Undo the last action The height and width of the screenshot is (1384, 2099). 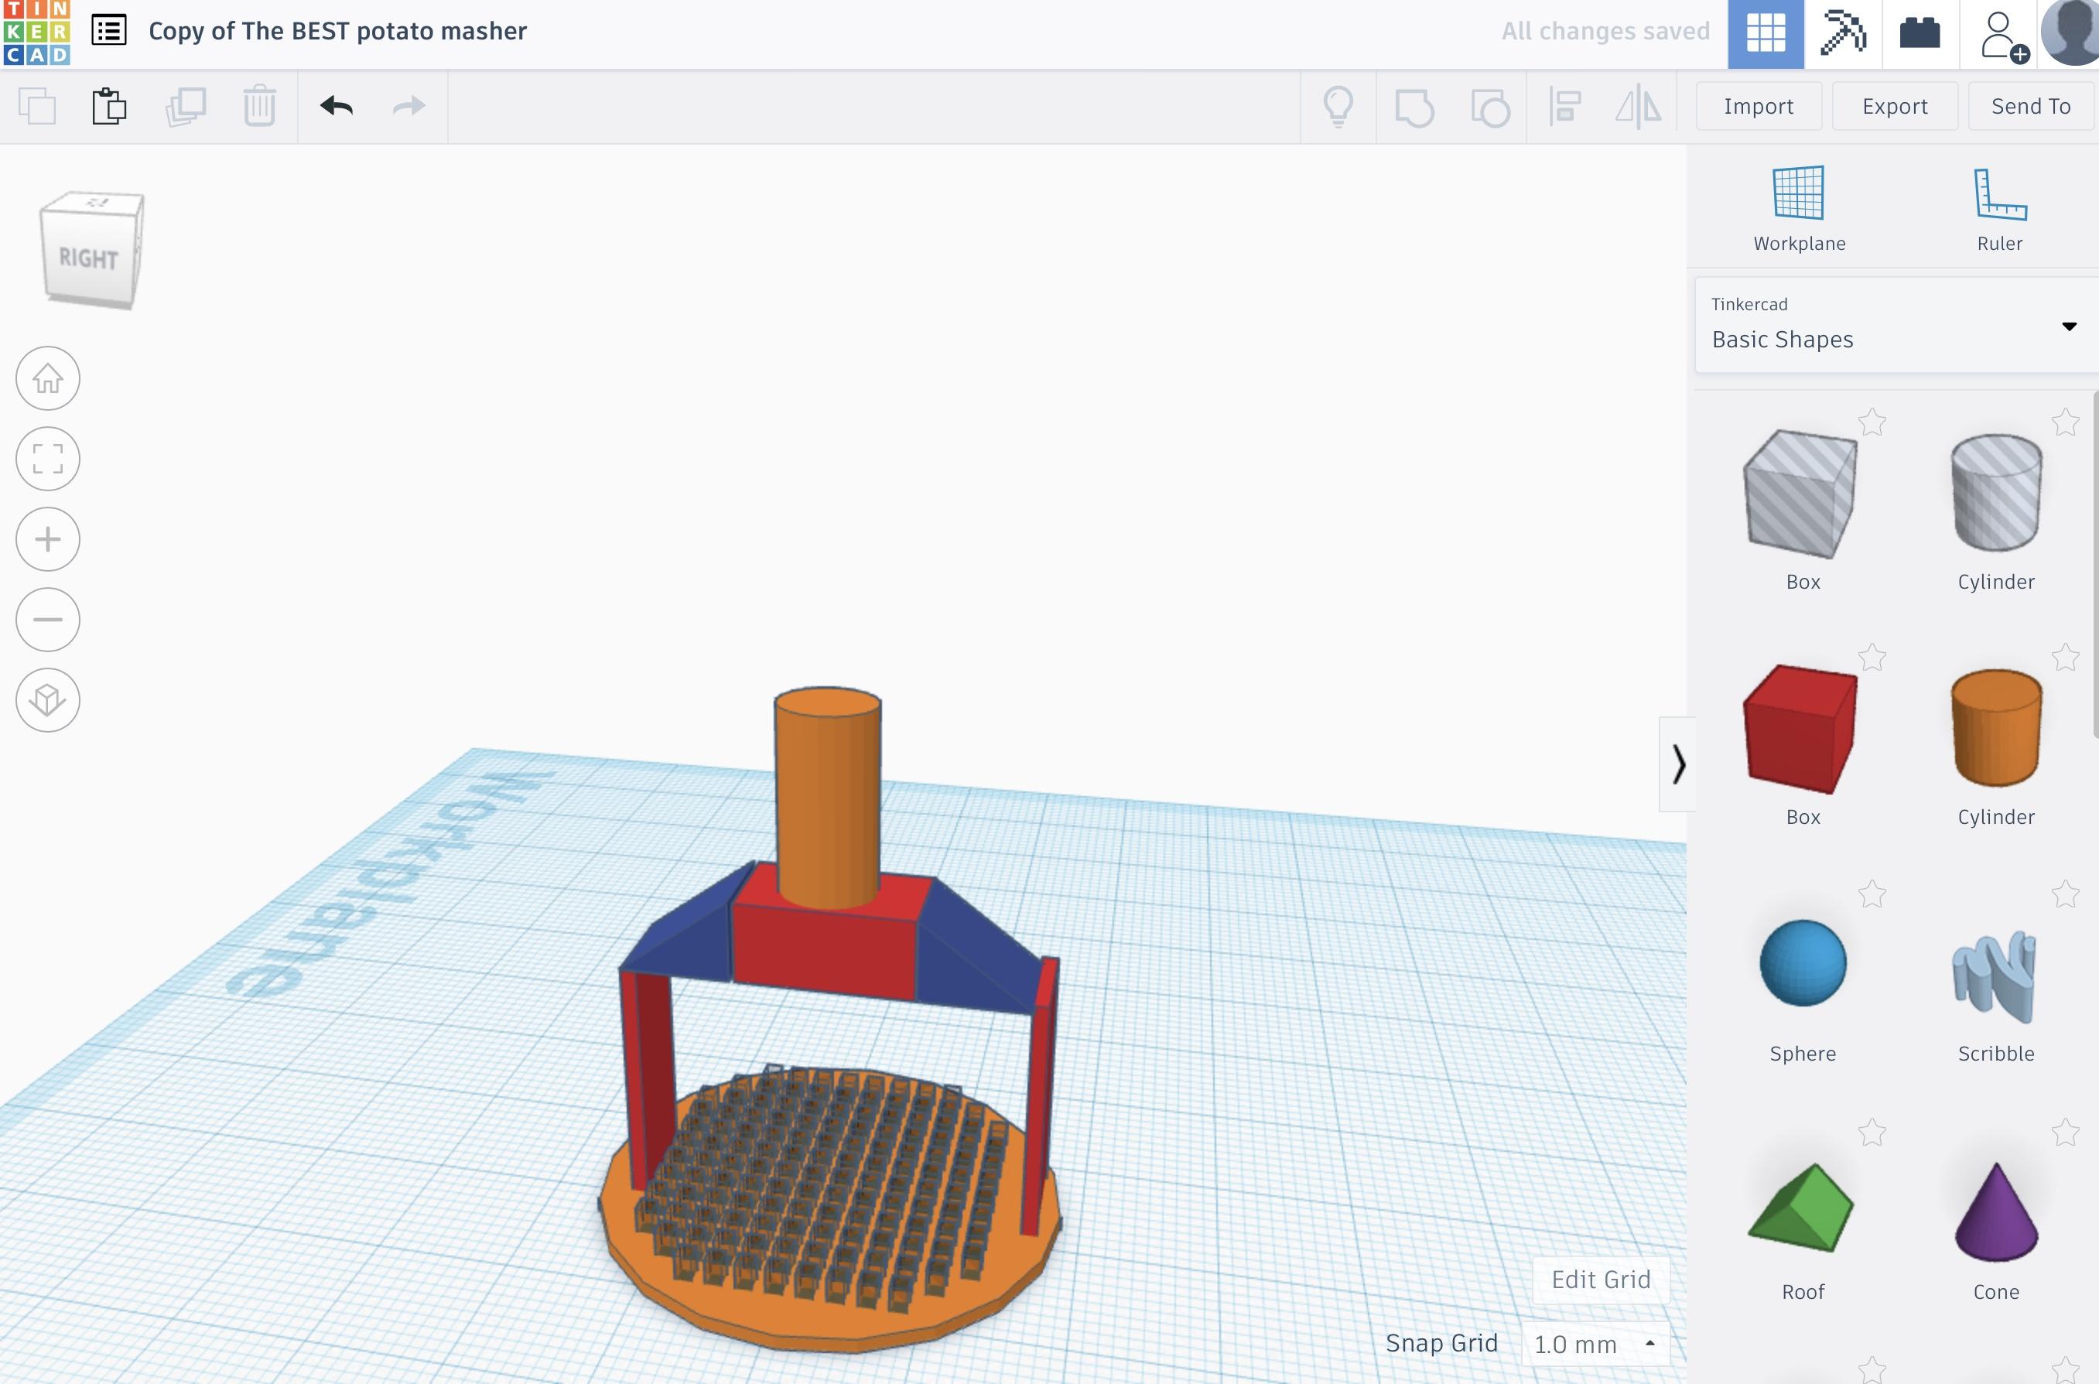337,107
